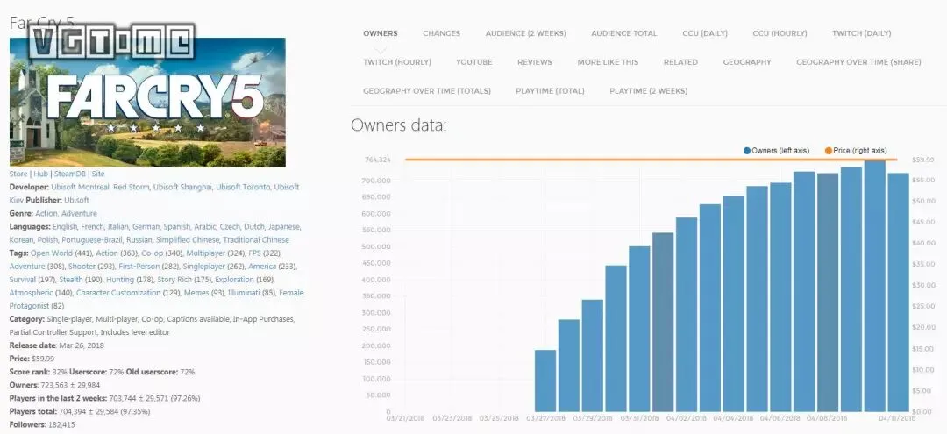Open the Site link

98,174
